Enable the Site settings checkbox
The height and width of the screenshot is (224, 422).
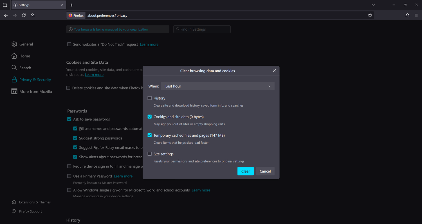(x=149, y=154)
